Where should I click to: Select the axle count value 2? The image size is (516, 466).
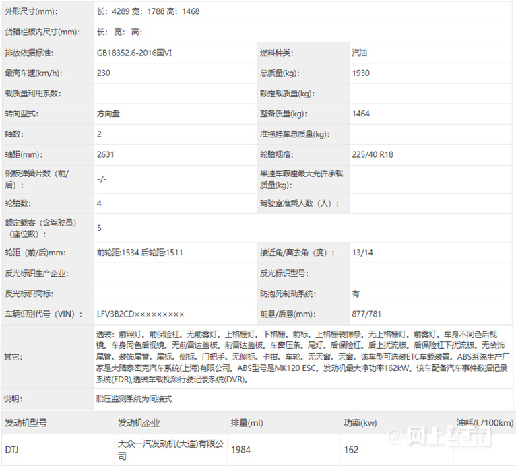click(x=99, y=134)
